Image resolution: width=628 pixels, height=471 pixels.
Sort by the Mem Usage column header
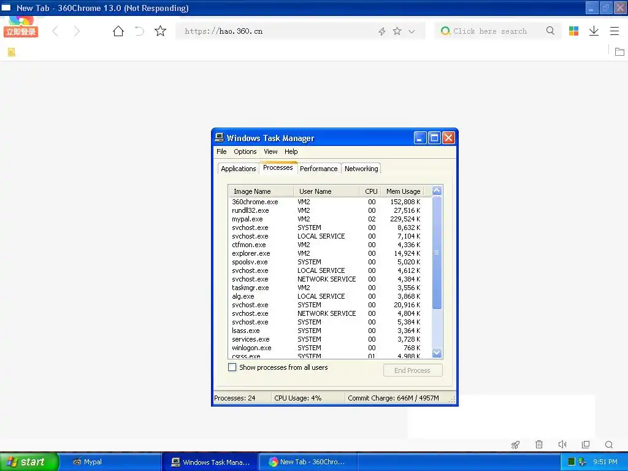click(402, 191)
